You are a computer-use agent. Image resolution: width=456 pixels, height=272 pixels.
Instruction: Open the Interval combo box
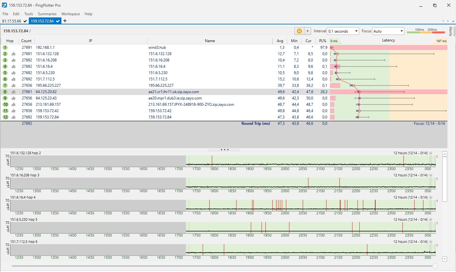pyautogui.click(x=343, y=31)
